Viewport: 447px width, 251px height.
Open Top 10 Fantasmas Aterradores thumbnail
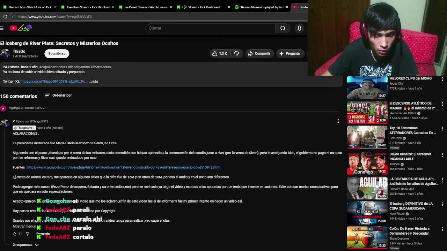[x=367, y=137]
